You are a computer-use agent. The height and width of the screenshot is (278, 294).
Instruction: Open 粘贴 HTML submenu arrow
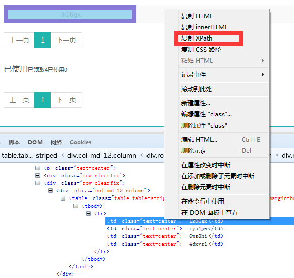pyautogui.click(x=263, y=60)
